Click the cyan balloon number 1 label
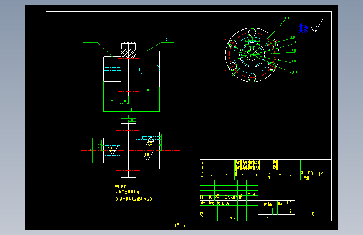The image size is (363, 235). pyautogui.click(x=90, y=40)
